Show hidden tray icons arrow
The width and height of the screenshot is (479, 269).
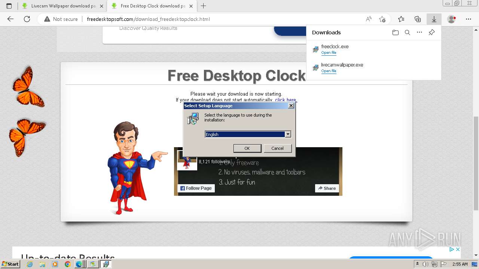[x=417, y=264]
